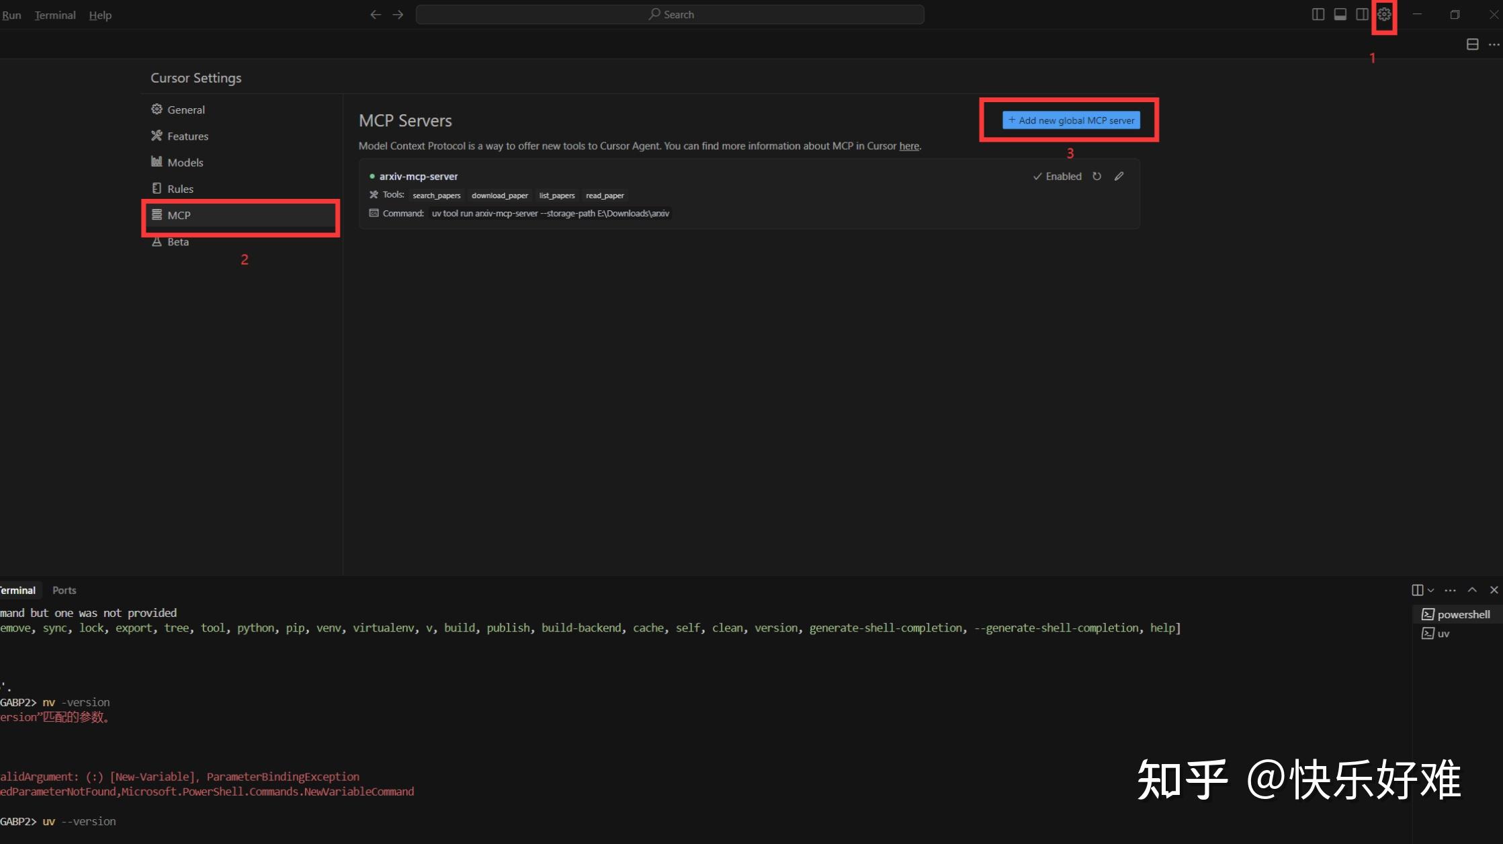Open split terminal dropdown arrow

tap(1431, 590)
